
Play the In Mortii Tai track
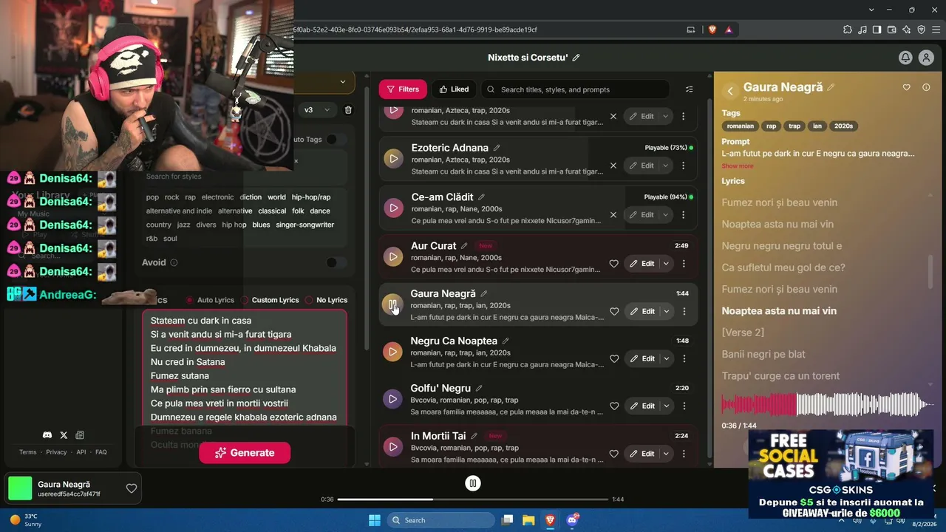click(x=393, y=446)
